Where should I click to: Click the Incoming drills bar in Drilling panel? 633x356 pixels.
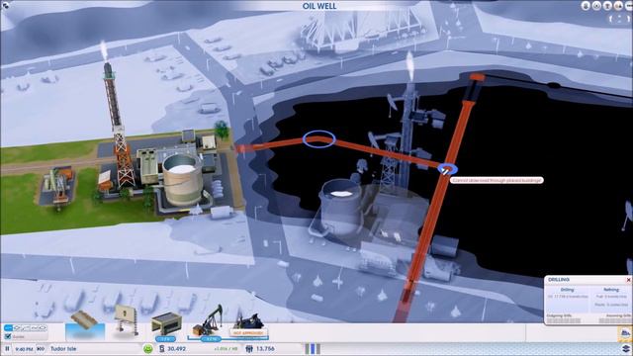[614, 320]
